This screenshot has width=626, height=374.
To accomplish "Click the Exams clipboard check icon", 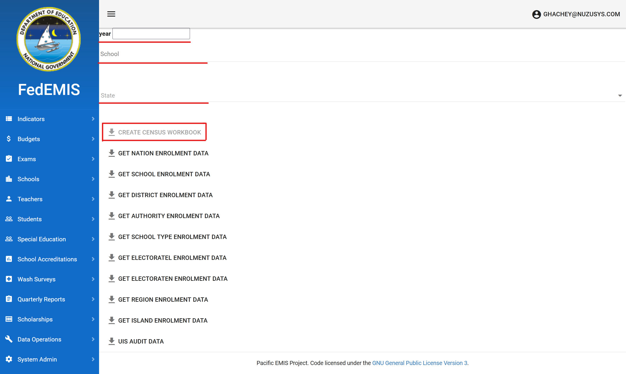I will pyautogui.click(x=9, y=159).
